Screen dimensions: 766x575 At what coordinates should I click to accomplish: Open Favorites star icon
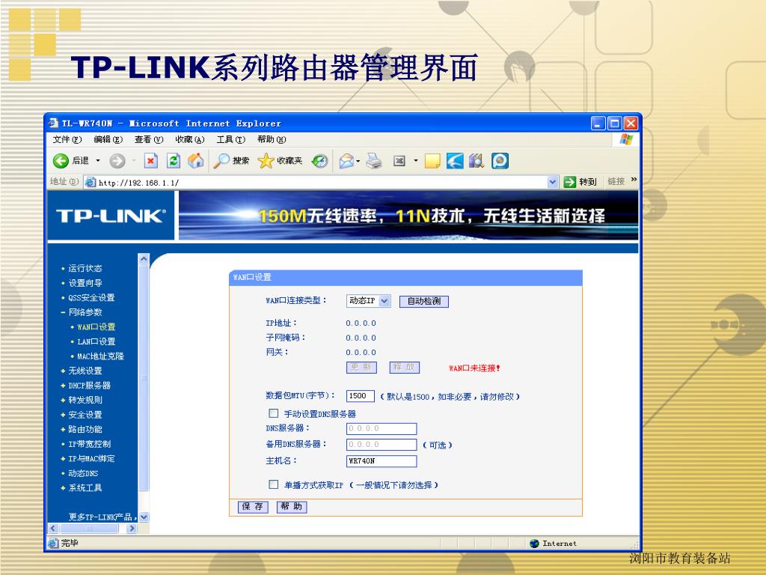pyautogui.click(x=266, y=160)
